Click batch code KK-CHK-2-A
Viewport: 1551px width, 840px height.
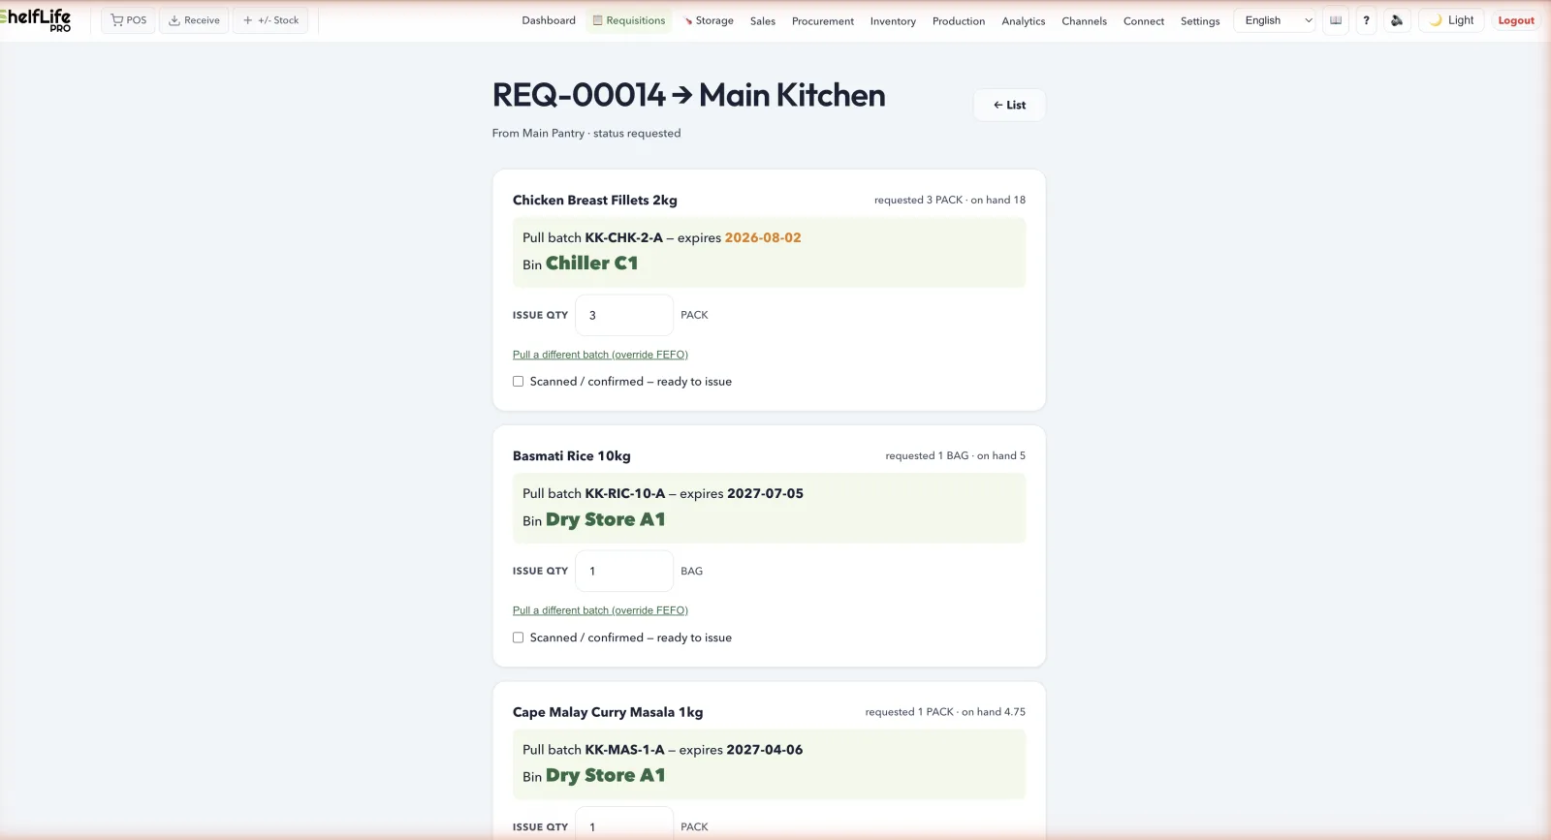click(x=624, y=237)
